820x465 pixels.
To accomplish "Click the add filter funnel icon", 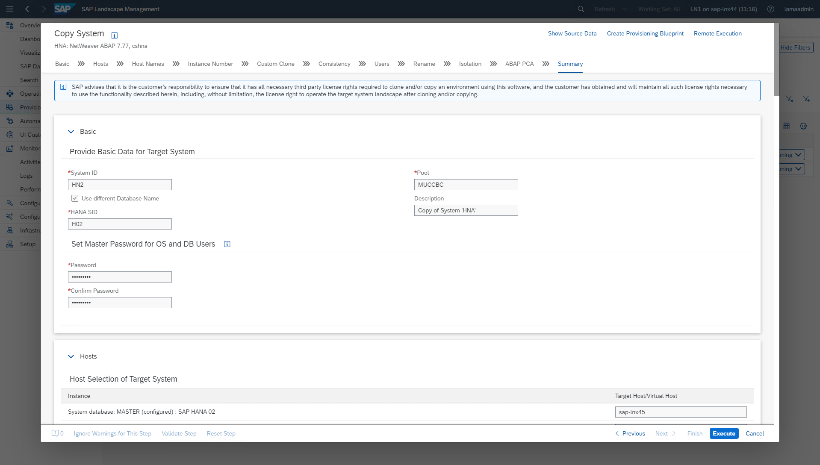I will pos(807,99).
